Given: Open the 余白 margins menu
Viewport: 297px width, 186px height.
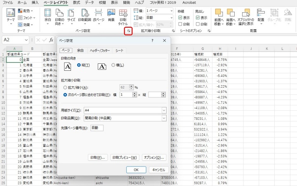Looking at the screenshot, I should (x=47, y=16).
